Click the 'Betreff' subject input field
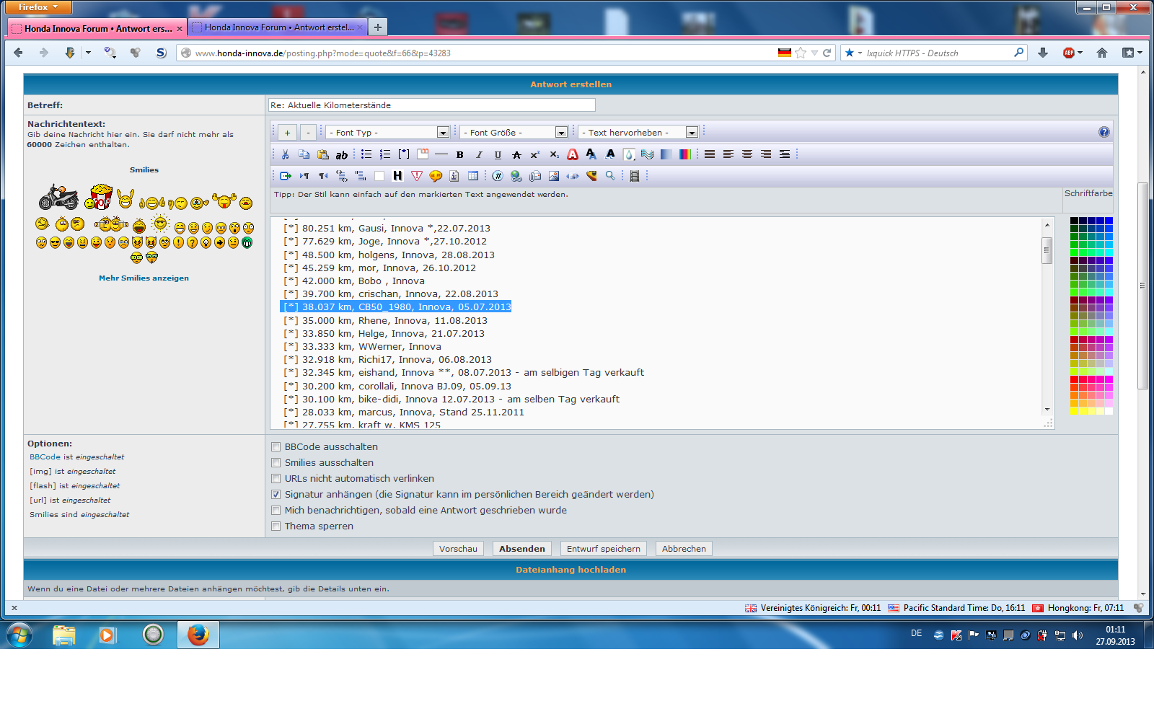The width and height of the screenshot is (1154, 701). (431, 105)
